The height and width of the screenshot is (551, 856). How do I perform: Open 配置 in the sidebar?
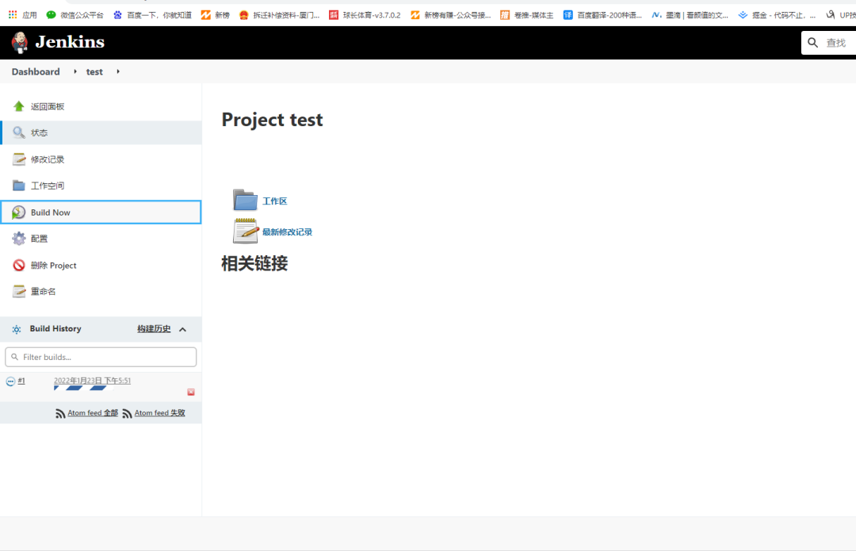point(40,239)
